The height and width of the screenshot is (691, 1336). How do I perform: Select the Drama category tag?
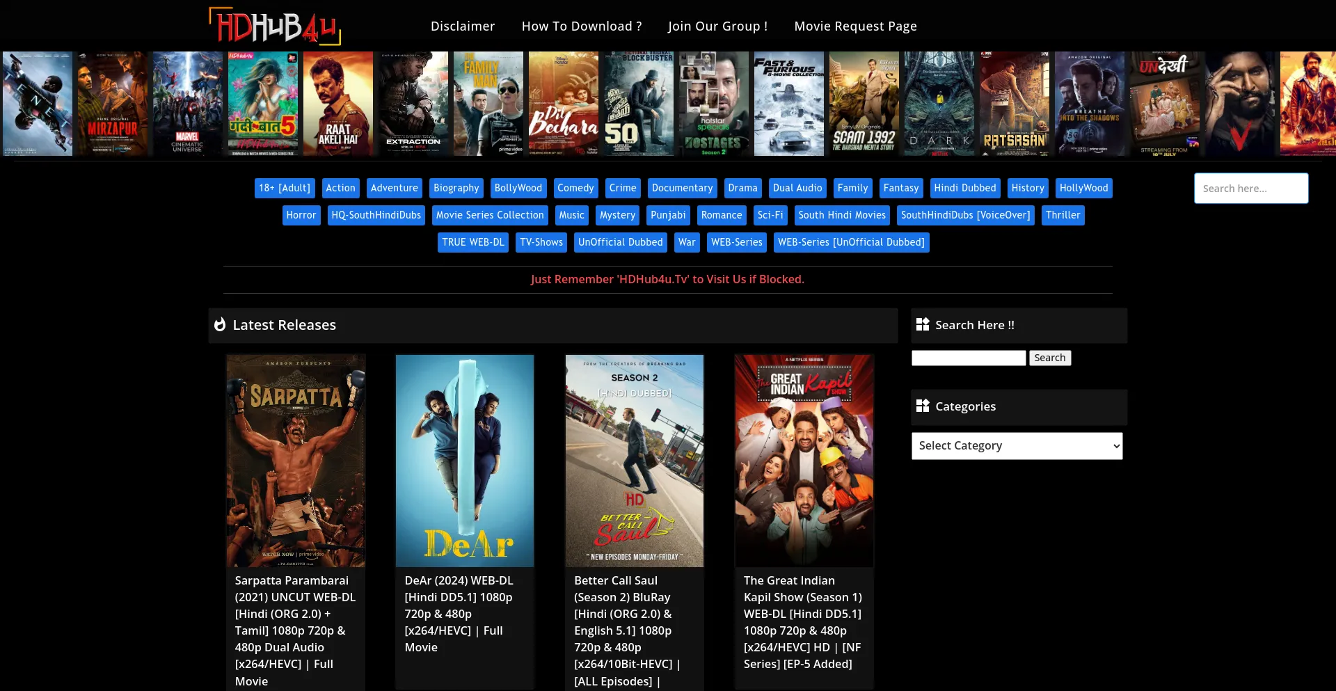(743, 188)
